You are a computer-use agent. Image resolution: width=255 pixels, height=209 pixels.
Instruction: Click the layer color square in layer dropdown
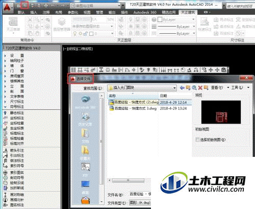pyautogui.click(x=91, y=34)
